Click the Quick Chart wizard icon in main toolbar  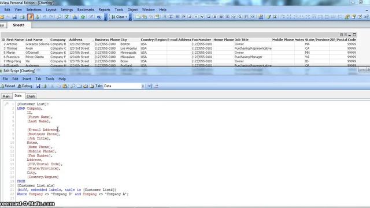[x=75, y=17]
